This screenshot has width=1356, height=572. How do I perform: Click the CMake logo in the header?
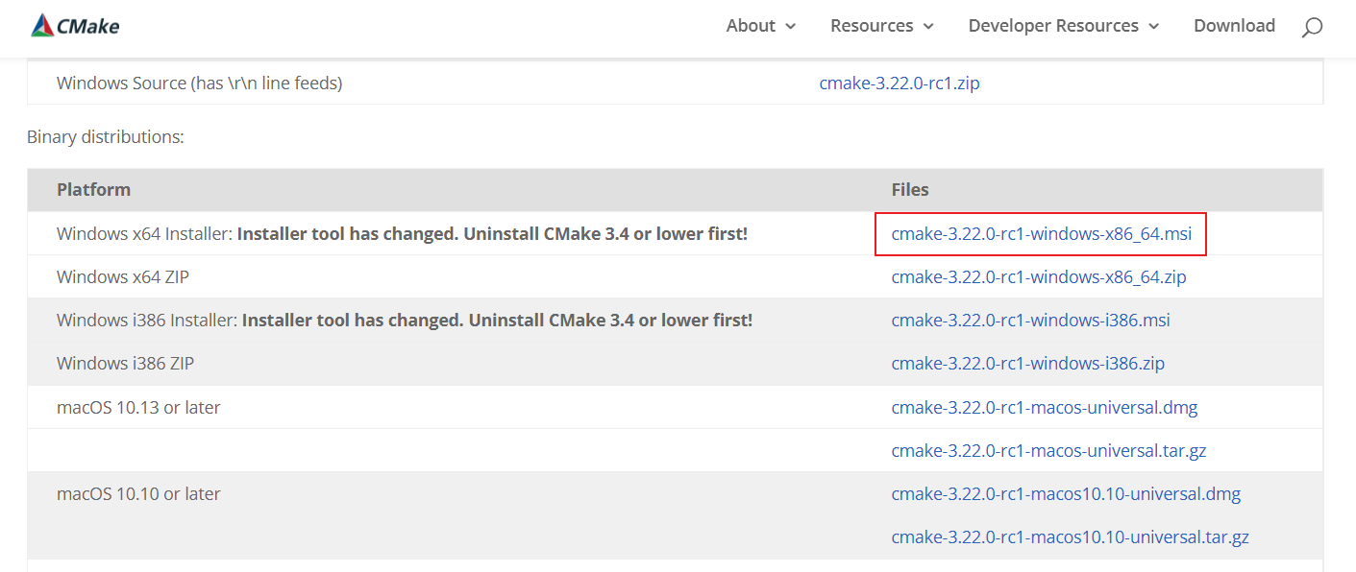[x=75, y=26]
